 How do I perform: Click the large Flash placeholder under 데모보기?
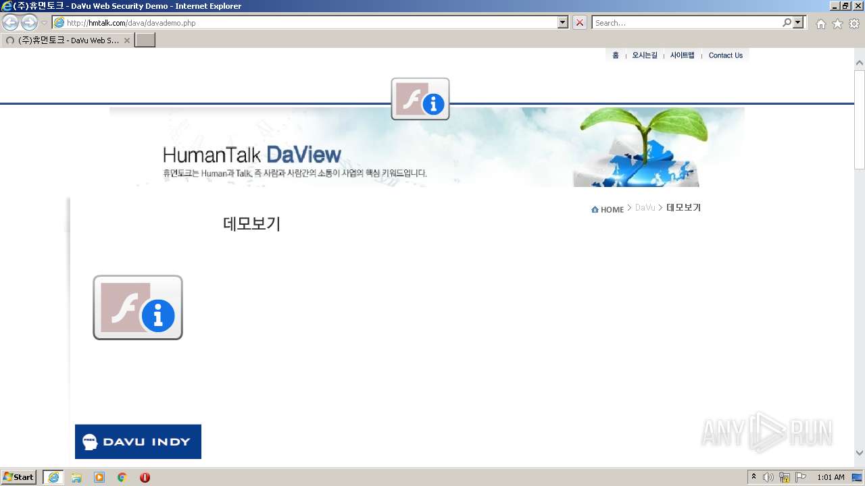(138, 307)
